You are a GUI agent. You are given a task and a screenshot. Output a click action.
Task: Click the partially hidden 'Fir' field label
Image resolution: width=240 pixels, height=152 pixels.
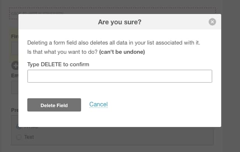[x=15, y=36]
